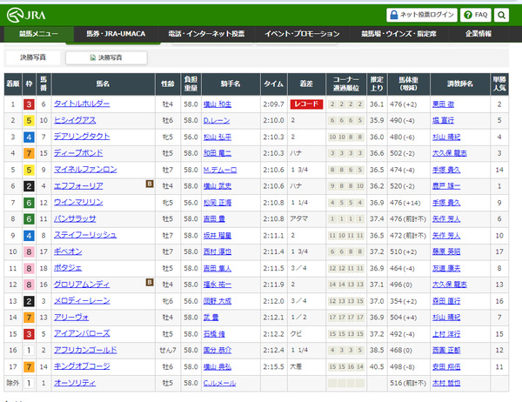Open horse タイトルホルダー link
Viewport: 522px width, 402px height.
click(82, 104)
